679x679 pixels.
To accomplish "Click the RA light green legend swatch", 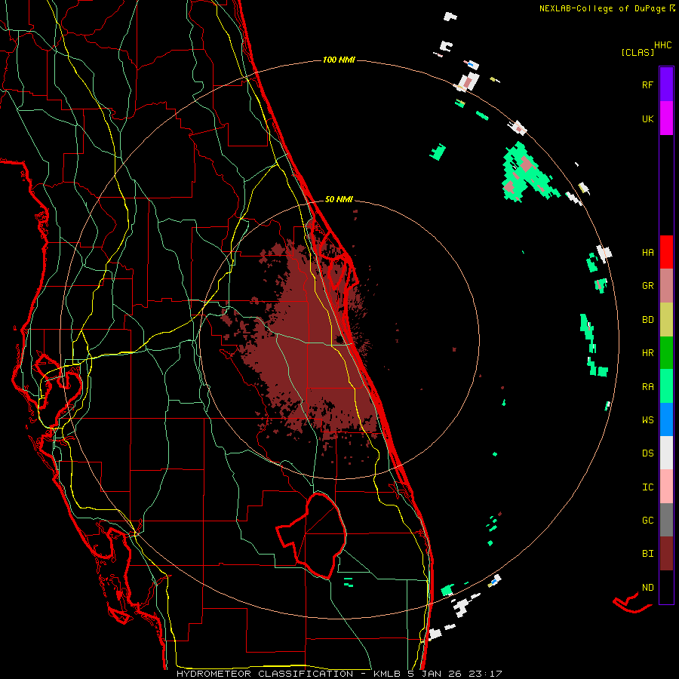I will [666, 386].
